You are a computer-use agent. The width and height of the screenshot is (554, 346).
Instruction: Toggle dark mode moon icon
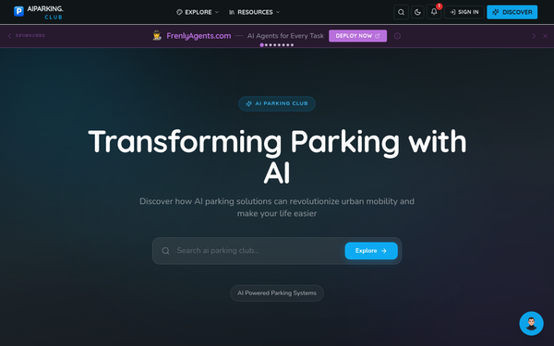click(417, 12)
